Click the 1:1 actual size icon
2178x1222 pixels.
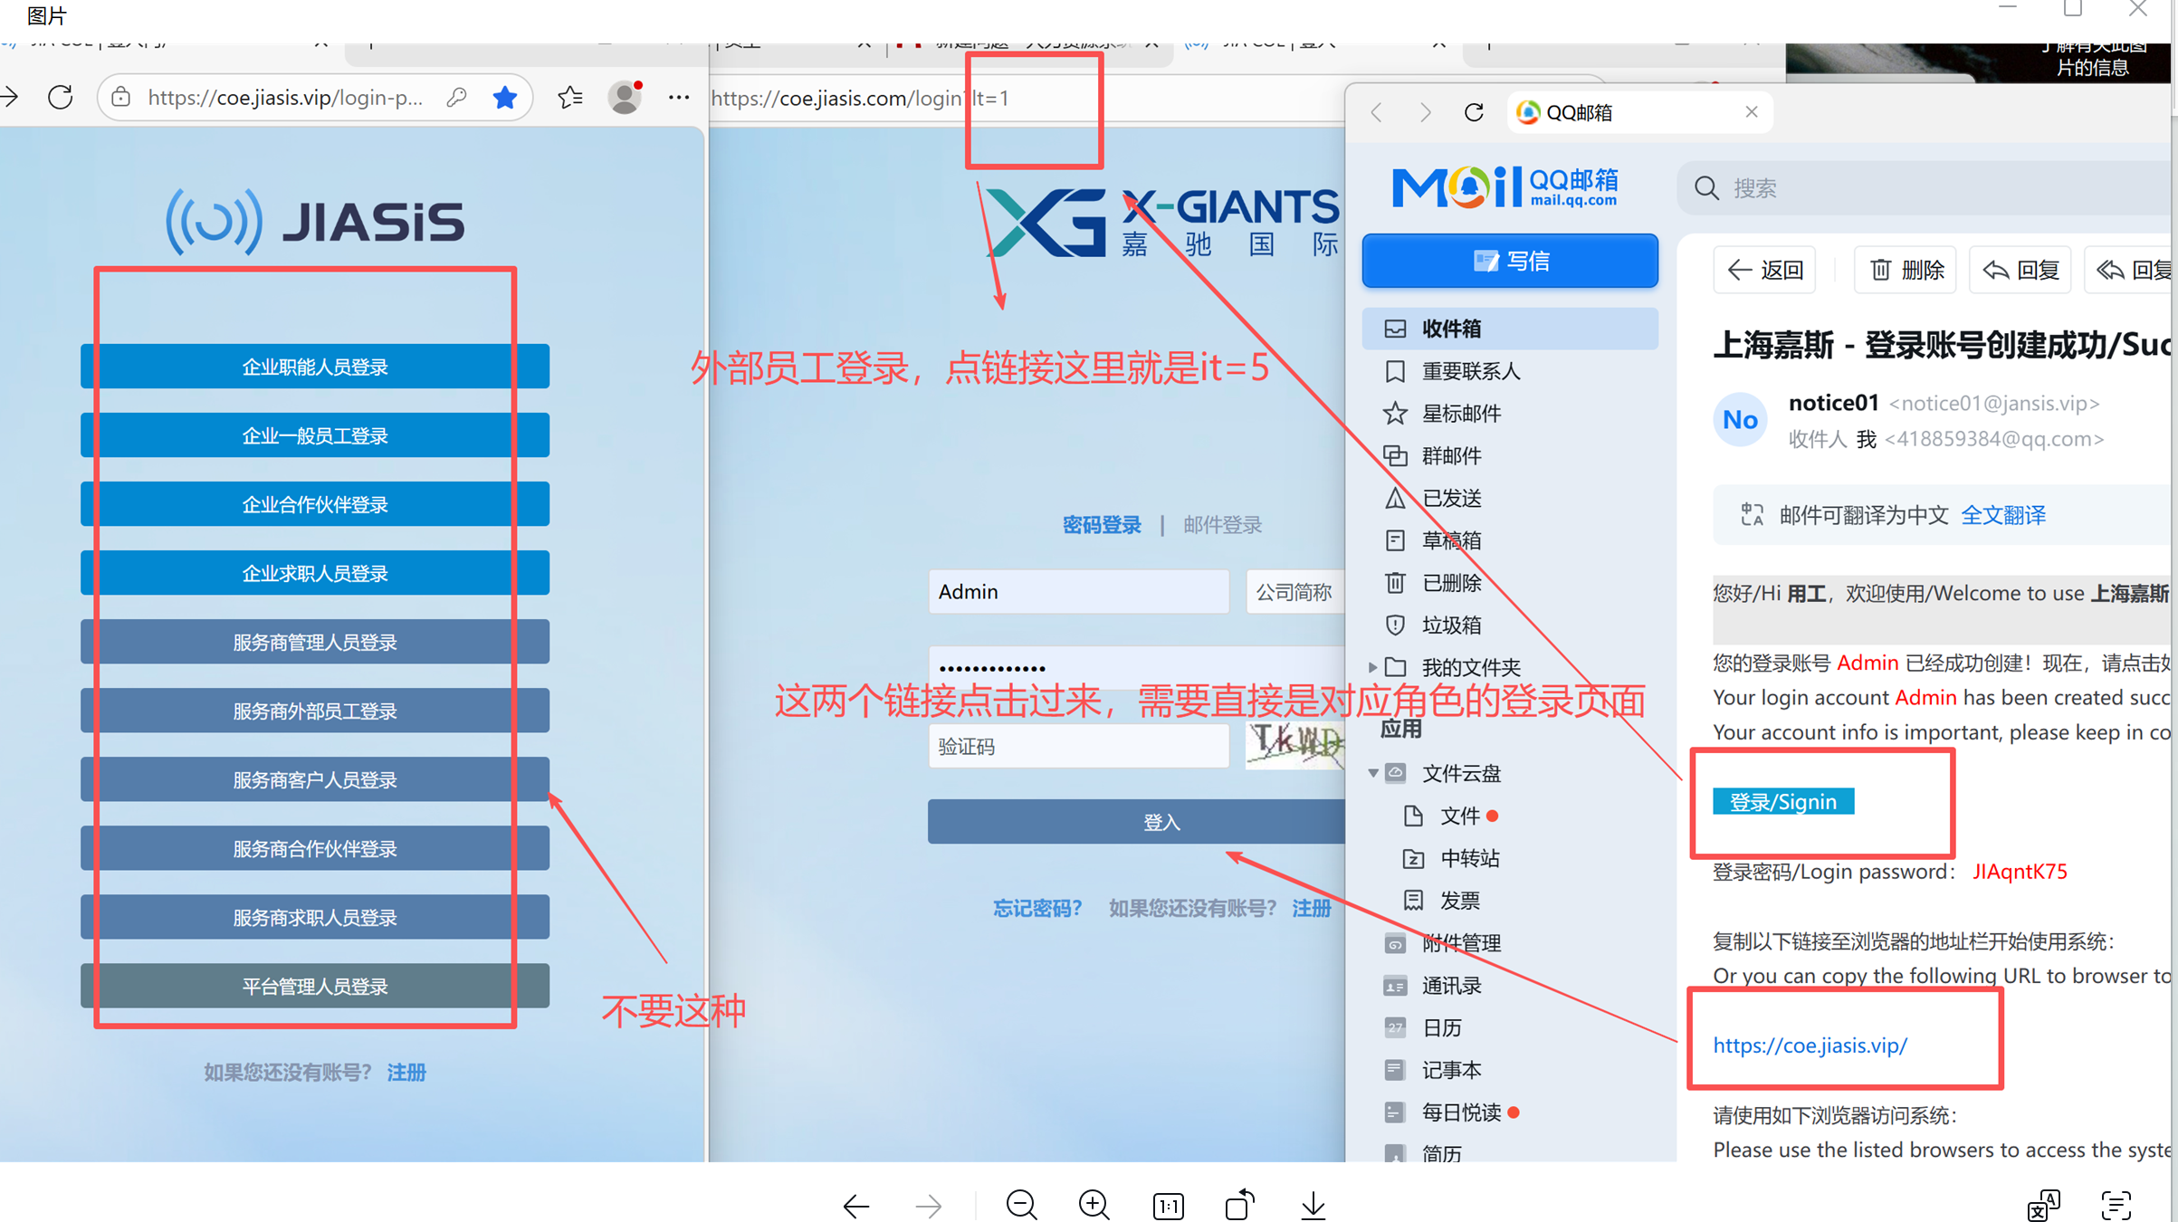(x=1168, y=1206)
